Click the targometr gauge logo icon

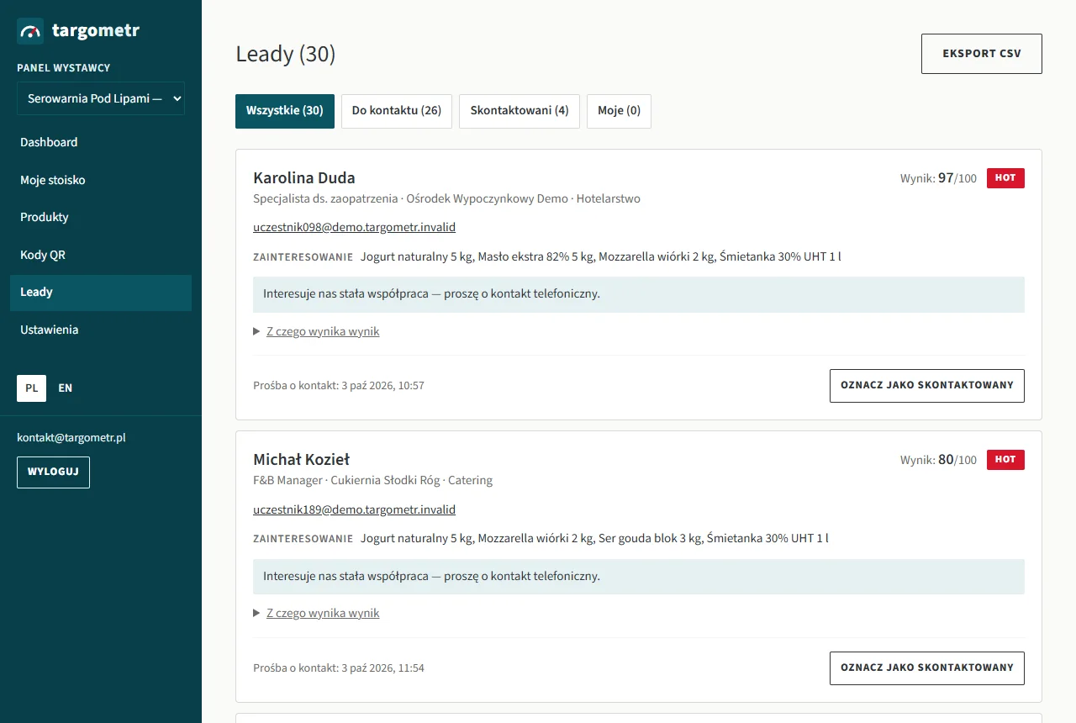tap(30, 31)
